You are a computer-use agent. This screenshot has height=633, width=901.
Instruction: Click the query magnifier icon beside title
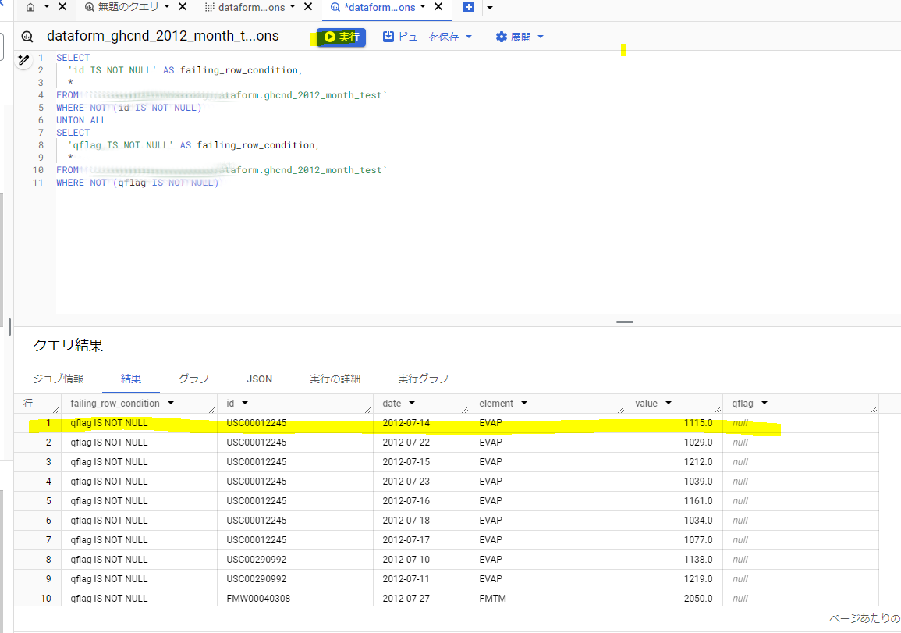tap(27, 37)
